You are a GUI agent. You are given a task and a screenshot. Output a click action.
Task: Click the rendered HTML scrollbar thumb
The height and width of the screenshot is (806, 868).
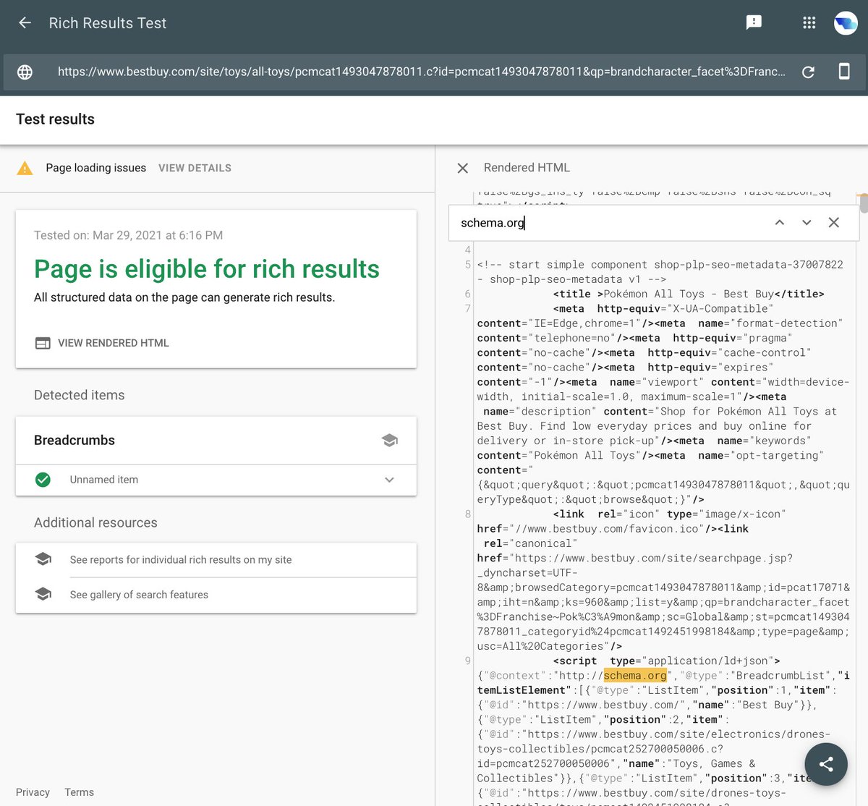[864, 203]
